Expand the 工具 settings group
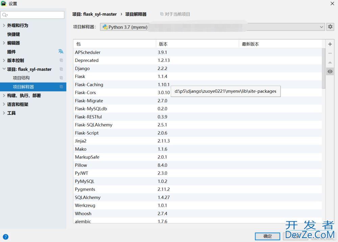The height and width of the screenshot is (242, 338). coord(4,113)
